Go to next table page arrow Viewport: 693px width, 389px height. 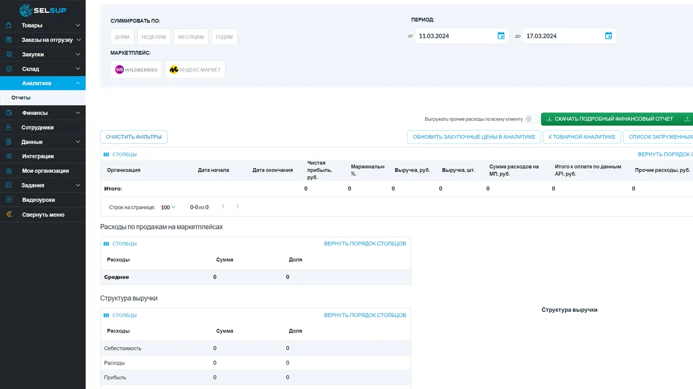[x=238, y=206]
